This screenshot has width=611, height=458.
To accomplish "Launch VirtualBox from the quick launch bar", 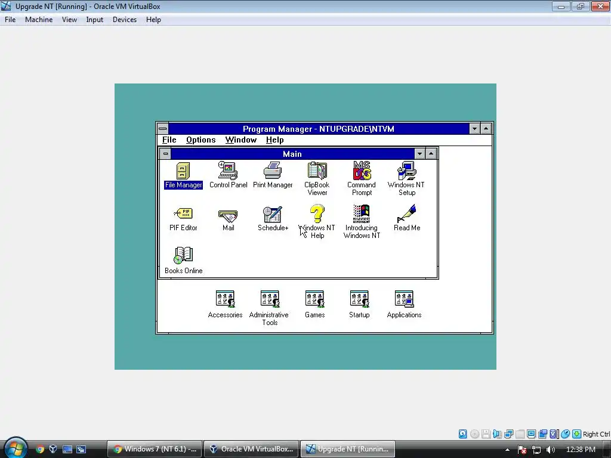I will (x=53, y=449).
